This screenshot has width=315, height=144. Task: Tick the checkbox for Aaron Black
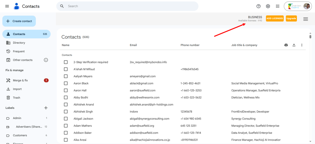66,83
